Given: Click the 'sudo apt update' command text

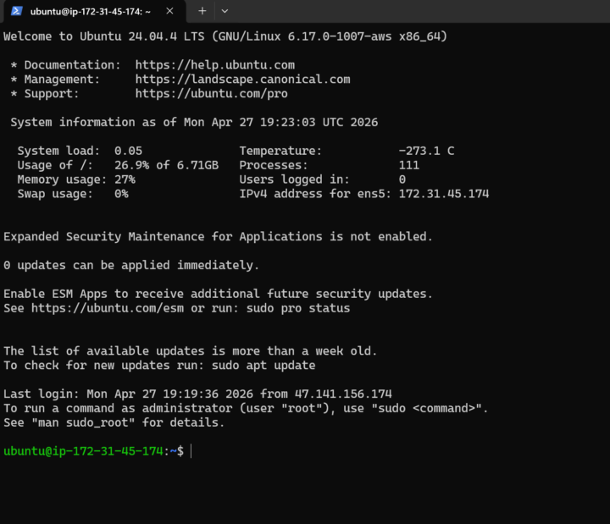Looking at the screenshot, I should tap(263, 366).
